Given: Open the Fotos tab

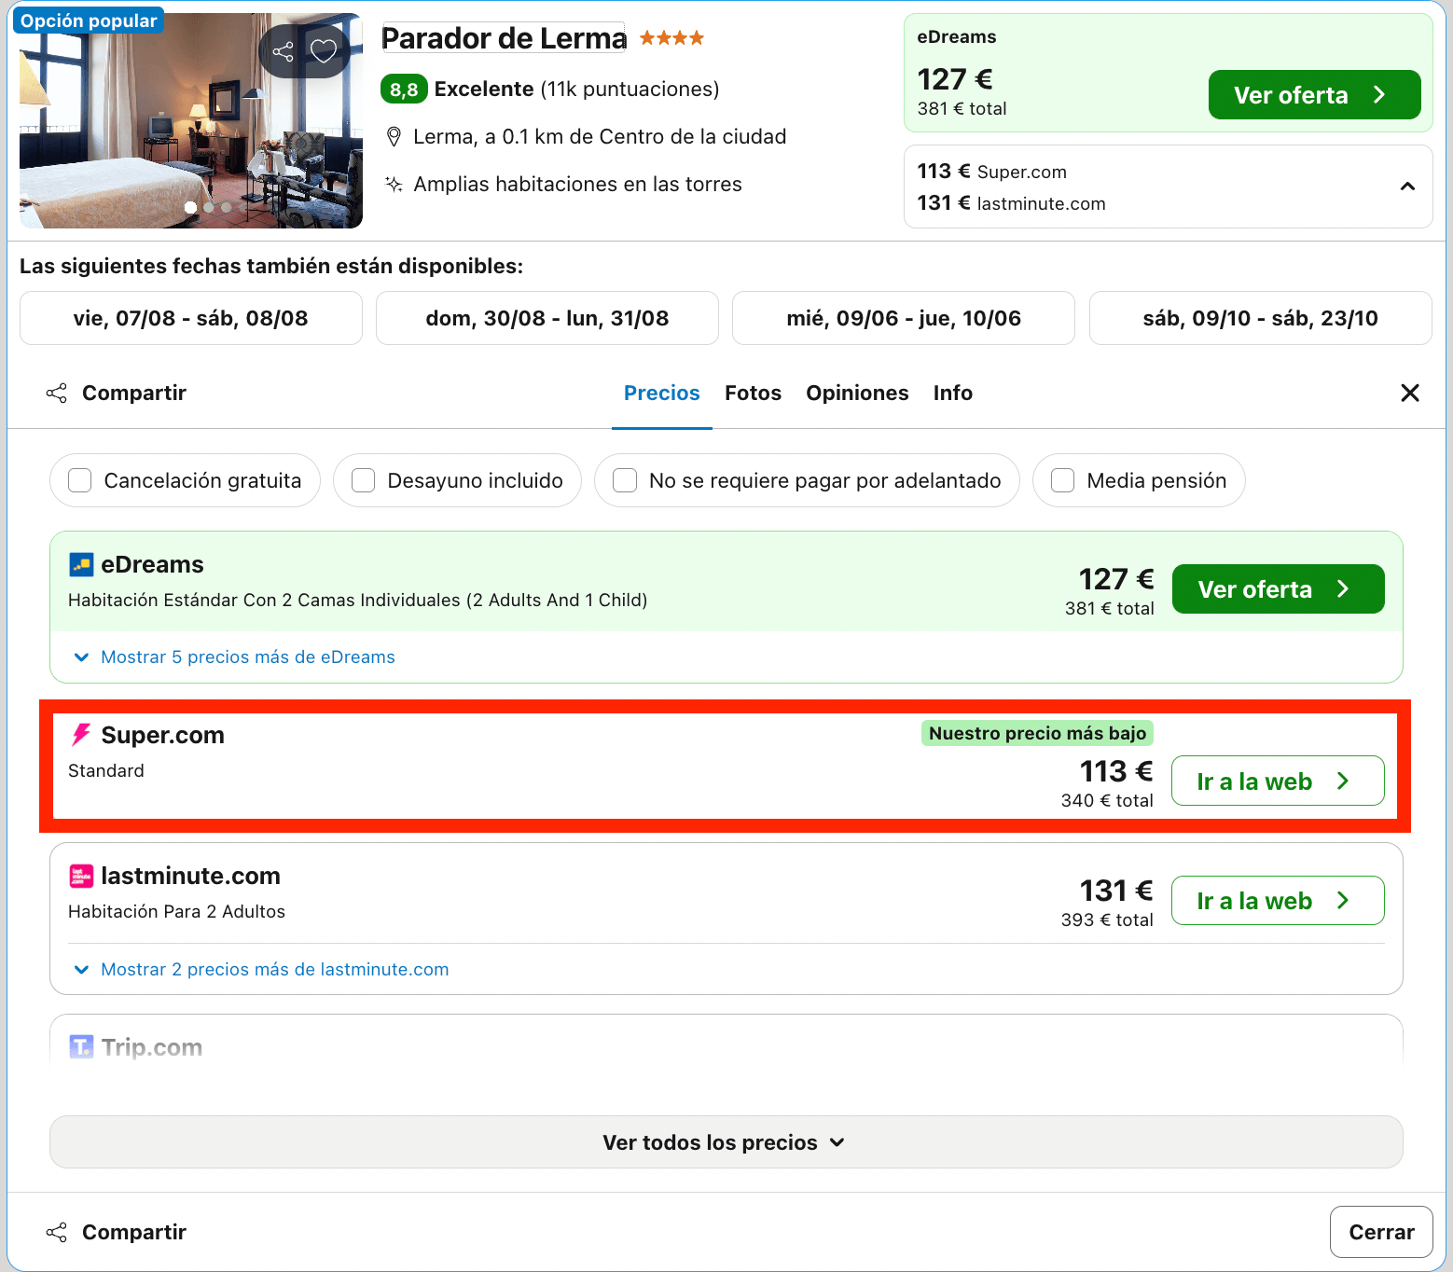Looking at the screenshot, I should click(754, 393).
